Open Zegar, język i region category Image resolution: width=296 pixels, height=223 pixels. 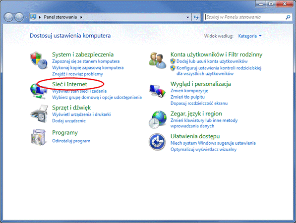pos(196,114)
